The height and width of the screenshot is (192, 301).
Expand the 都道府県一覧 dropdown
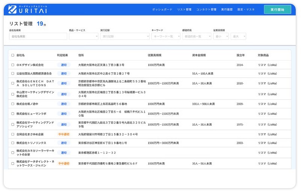197,37
